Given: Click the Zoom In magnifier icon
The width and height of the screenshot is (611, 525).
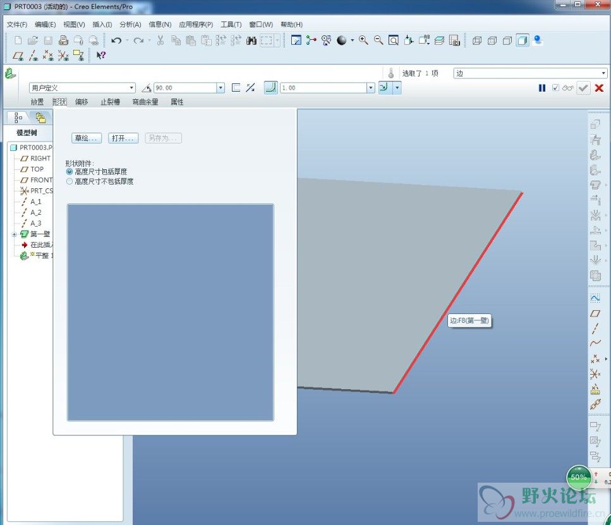Looking at the screenshot, I should coord(363,40).
